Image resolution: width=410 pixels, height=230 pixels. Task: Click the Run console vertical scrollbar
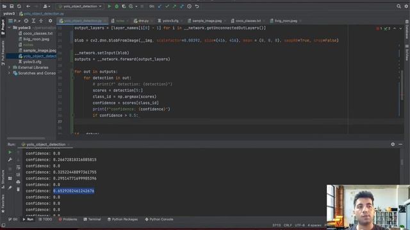pos(402,162)
